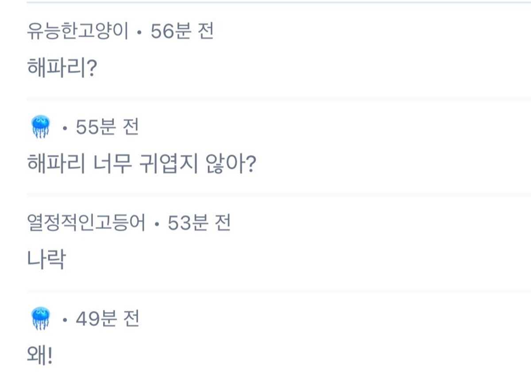The width and height of the screenshot is (531, 382).
Task: Click the dot separator after 열정적인고등어
Action: click(x=157, y=224)
